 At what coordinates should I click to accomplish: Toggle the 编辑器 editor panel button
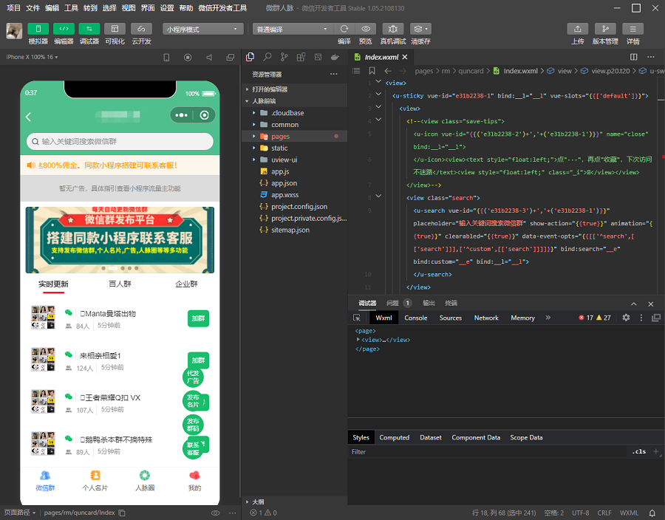point(64,29)
